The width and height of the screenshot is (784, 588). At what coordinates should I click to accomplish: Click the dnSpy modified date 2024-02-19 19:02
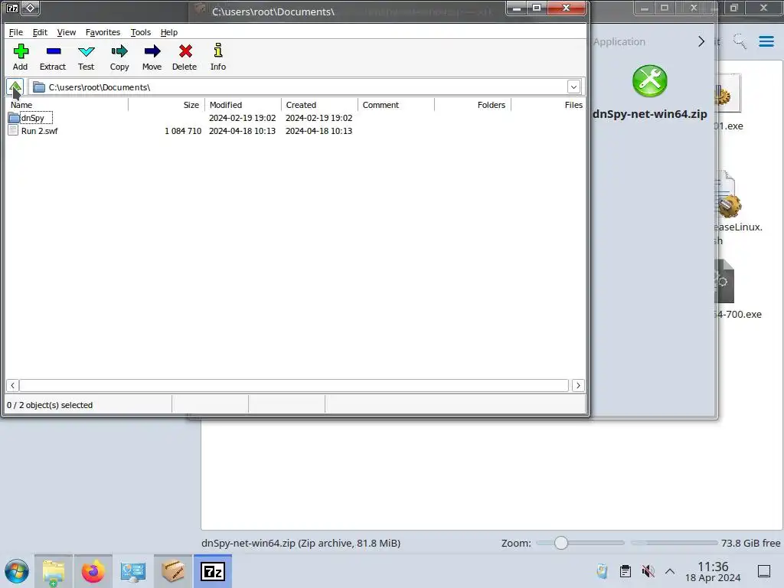tap(243, 118)
